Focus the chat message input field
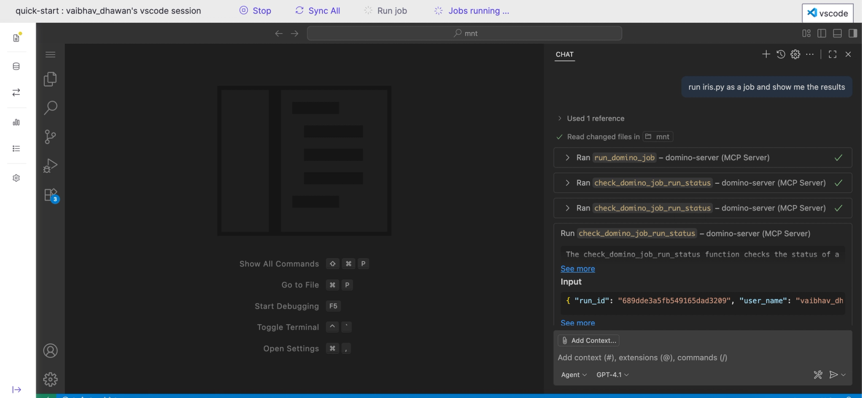This screenshot has height=398, width=862. (x=703, y=358)
